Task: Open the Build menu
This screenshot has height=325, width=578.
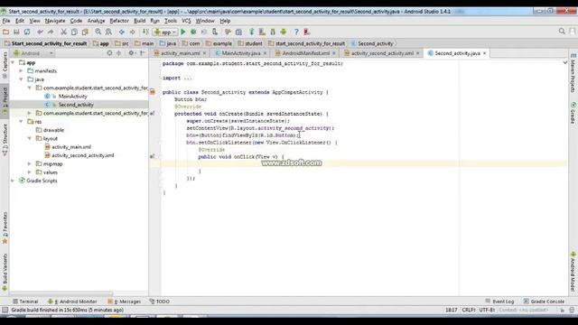Action: tap(140, 21)
